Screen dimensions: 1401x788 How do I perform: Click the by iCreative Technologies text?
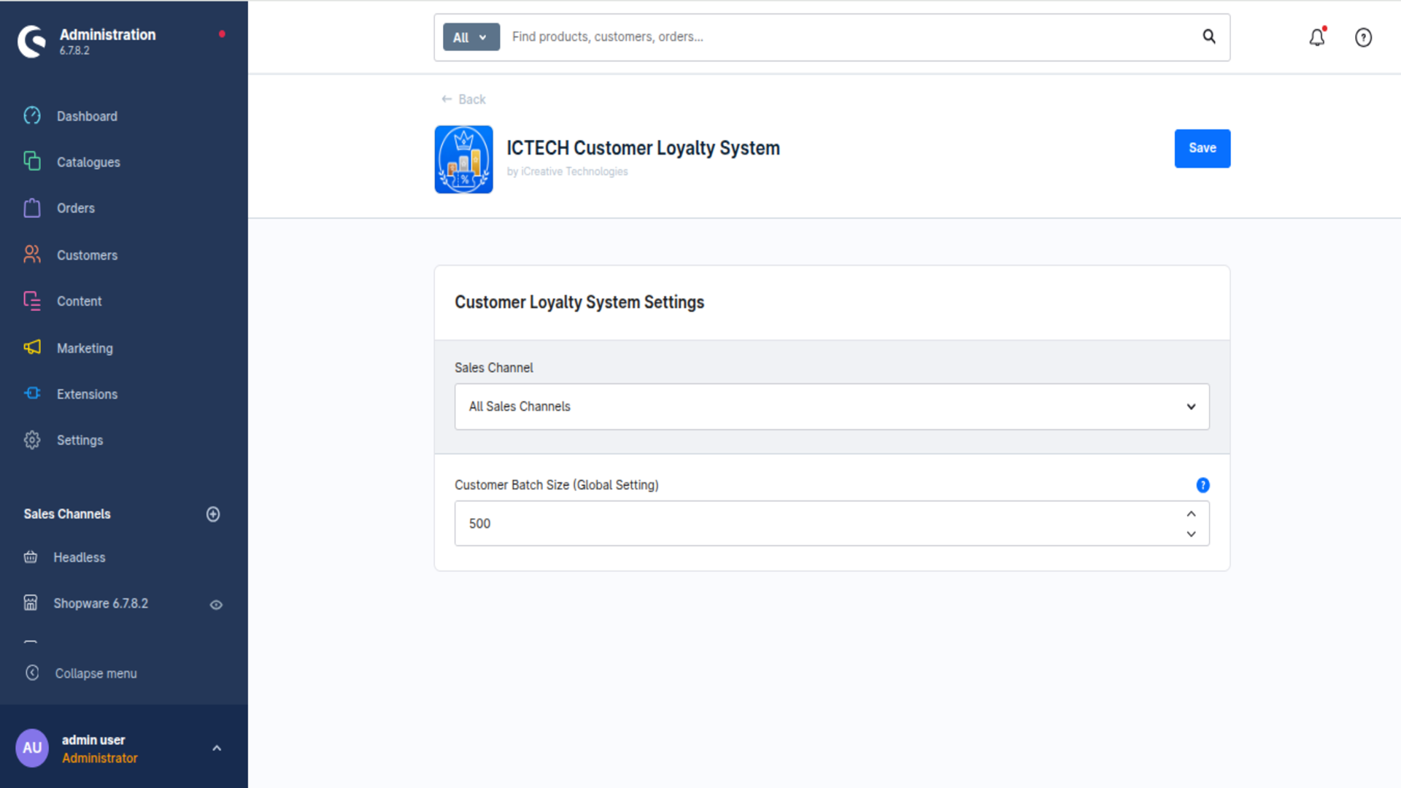[567, 171]
